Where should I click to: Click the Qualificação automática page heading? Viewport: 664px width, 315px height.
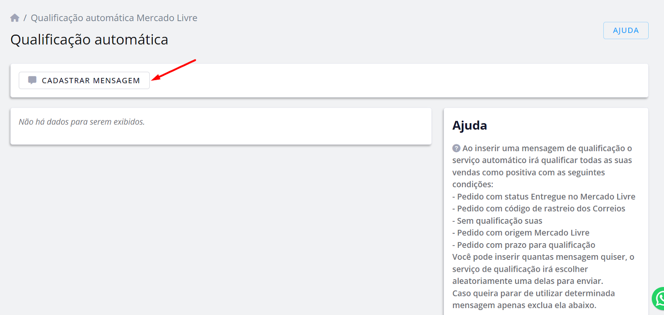(89, 40)
